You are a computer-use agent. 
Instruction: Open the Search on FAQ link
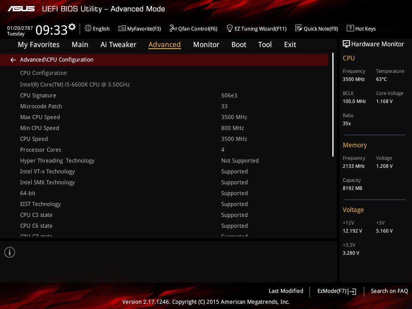tap(389, 291)
